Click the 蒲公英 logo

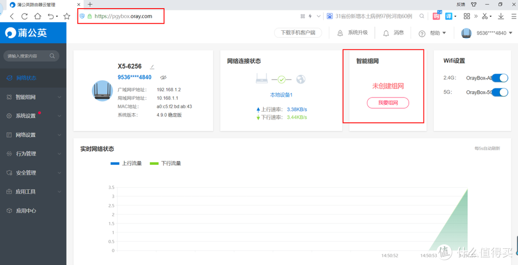[26, 33]
